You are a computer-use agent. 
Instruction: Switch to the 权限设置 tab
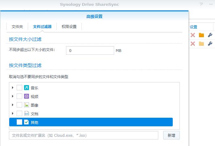point(69,27)
